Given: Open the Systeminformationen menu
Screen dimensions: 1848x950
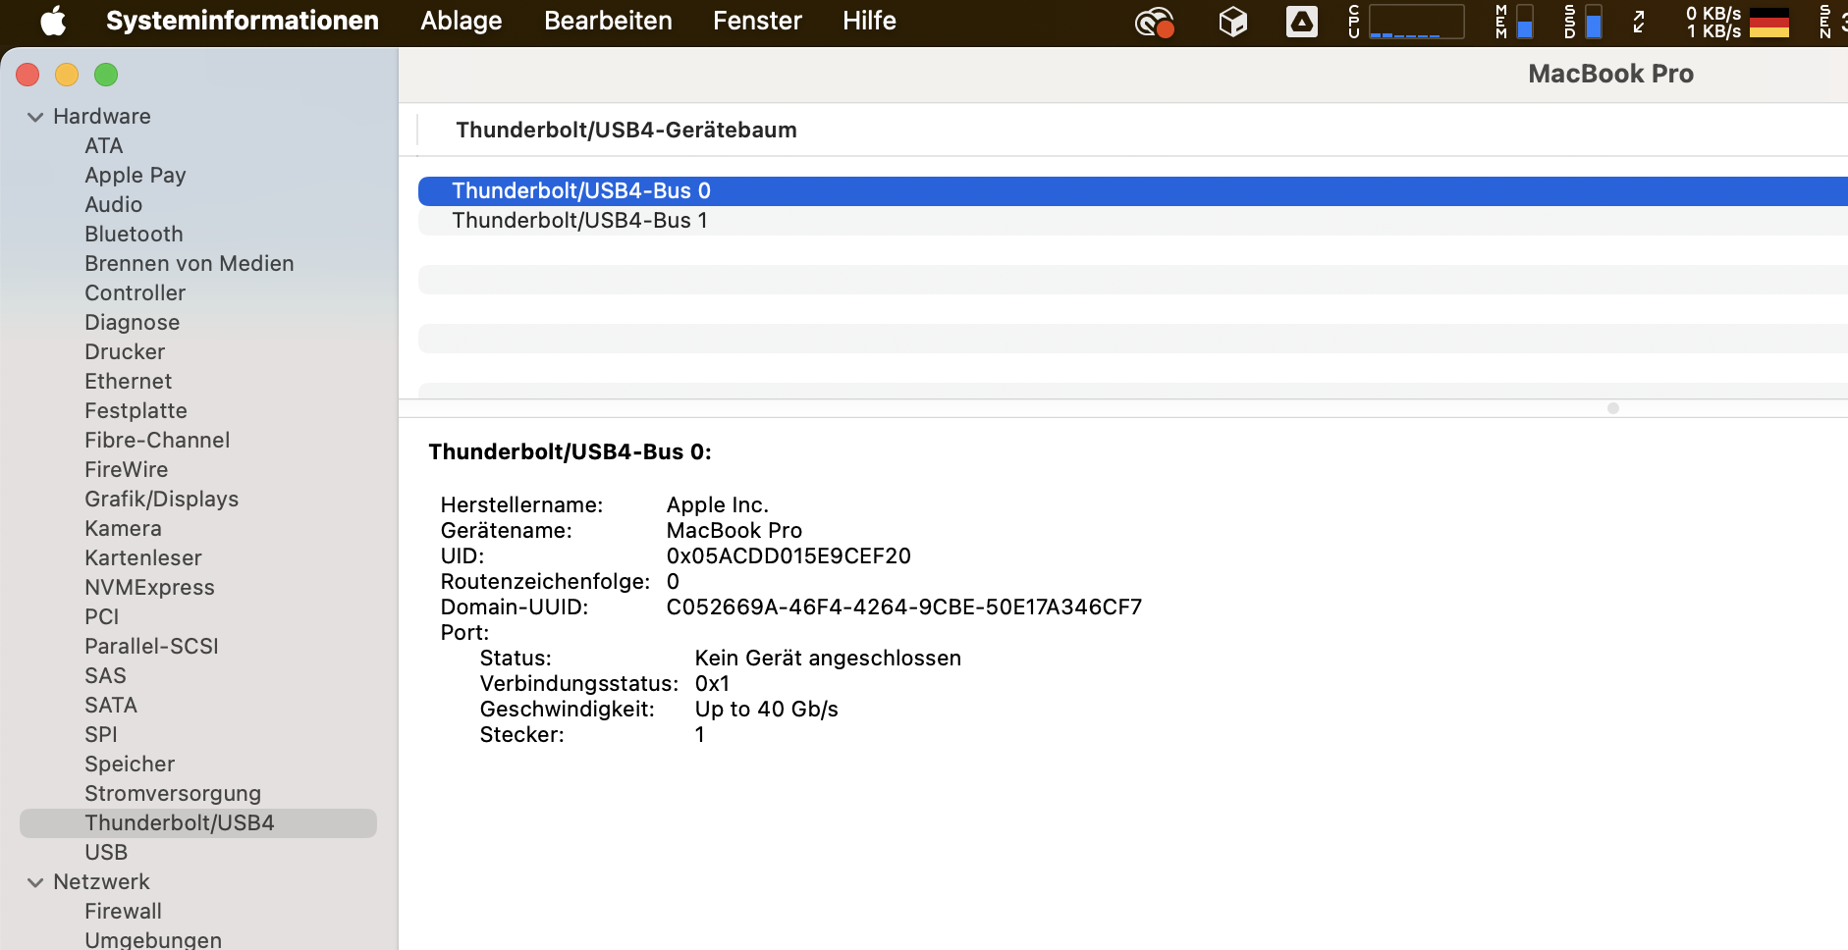Looking at the screenshot, I should (x=243, y=21).
